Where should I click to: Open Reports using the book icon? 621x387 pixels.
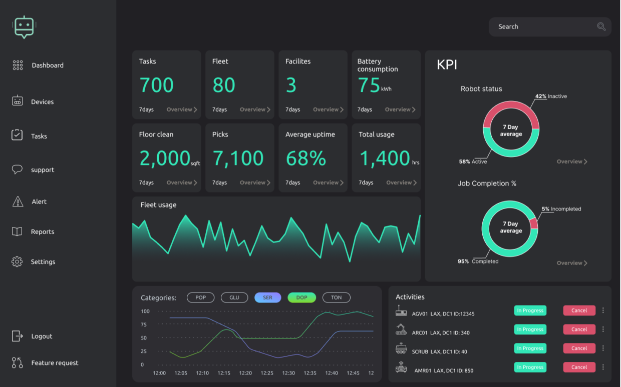(17, 231)
